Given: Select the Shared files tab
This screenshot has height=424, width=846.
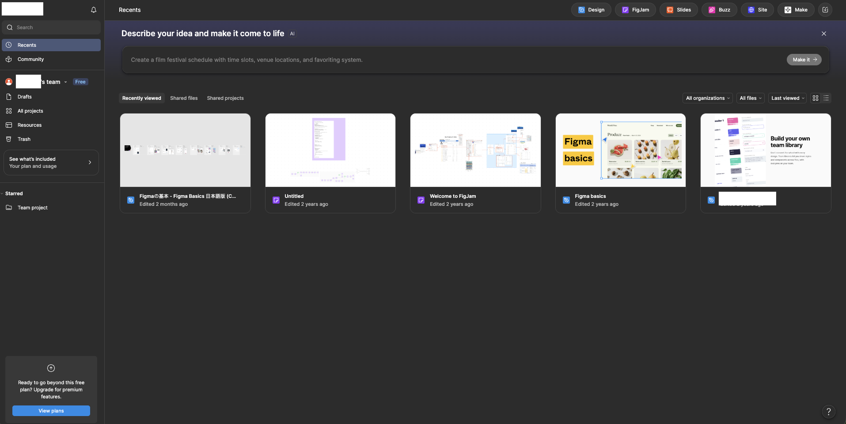Looking at the screenshot, I should [x=184, y=98].
